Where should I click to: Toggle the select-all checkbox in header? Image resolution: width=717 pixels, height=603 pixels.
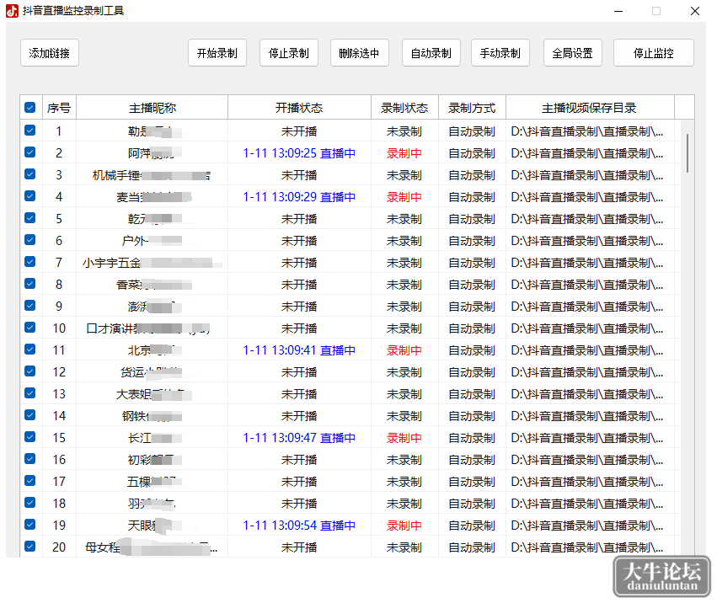(x=30, y=108)
